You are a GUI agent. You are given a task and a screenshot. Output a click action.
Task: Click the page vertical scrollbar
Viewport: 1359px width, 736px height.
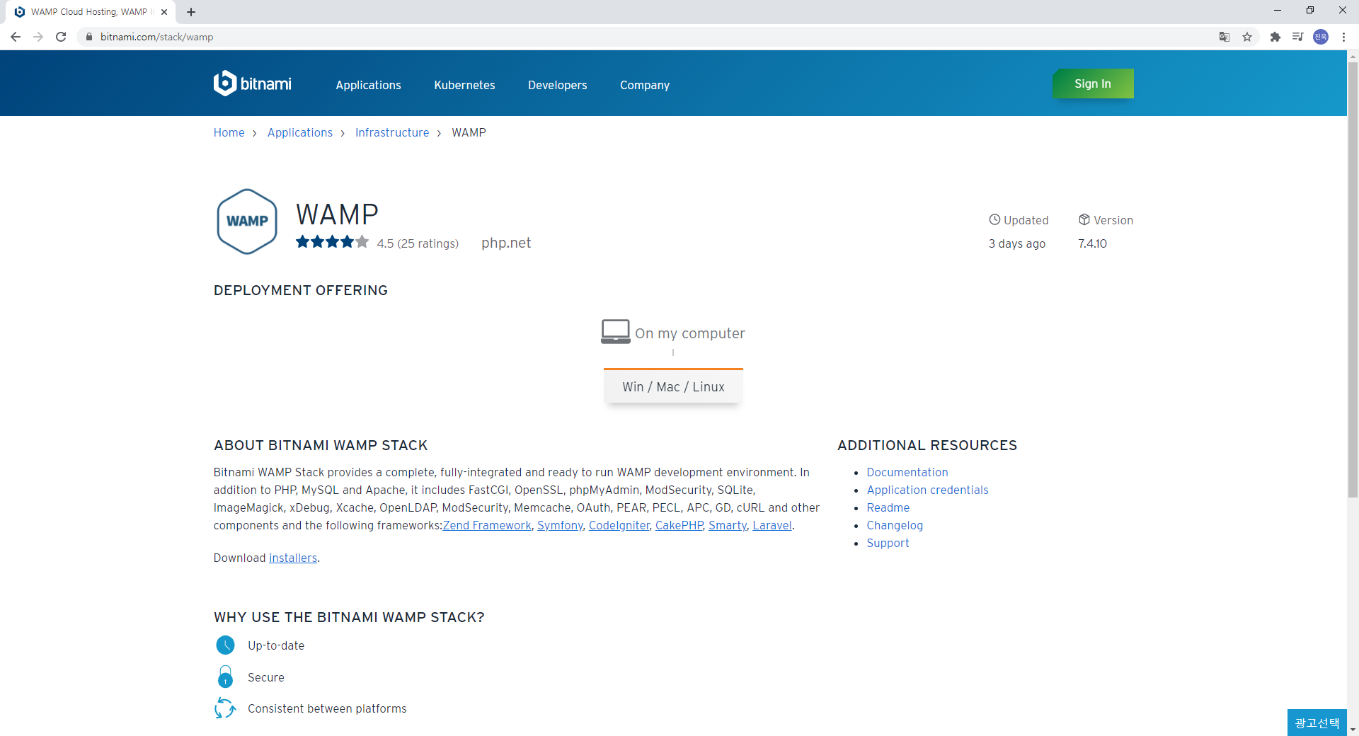coord(1353,280)
